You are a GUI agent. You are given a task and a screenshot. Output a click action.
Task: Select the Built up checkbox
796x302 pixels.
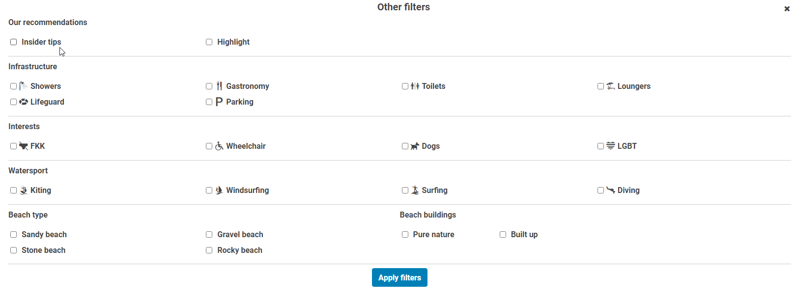click(x=503, y=235)
